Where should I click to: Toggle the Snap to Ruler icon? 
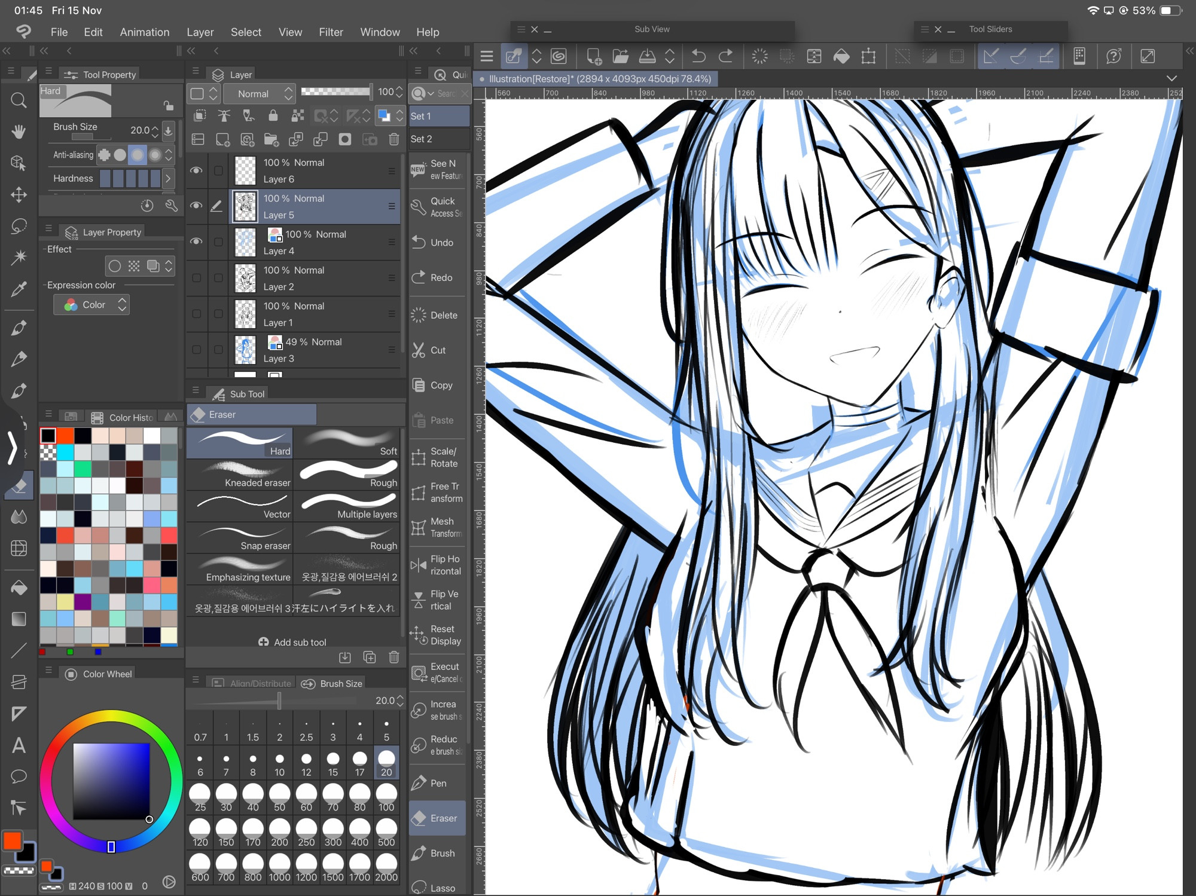click(990, 56)
